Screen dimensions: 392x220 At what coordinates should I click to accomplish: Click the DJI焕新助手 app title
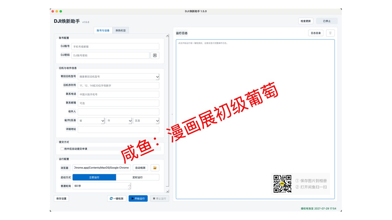67,21
